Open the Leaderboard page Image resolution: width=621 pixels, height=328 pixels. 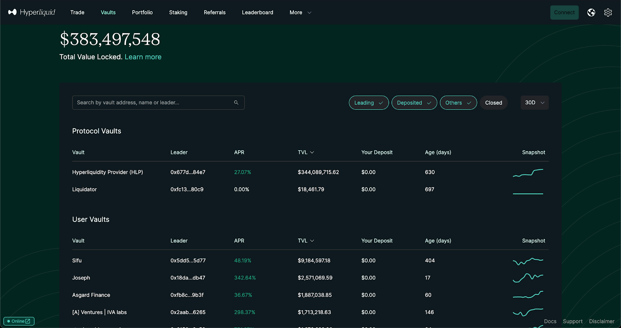[257, 12]
